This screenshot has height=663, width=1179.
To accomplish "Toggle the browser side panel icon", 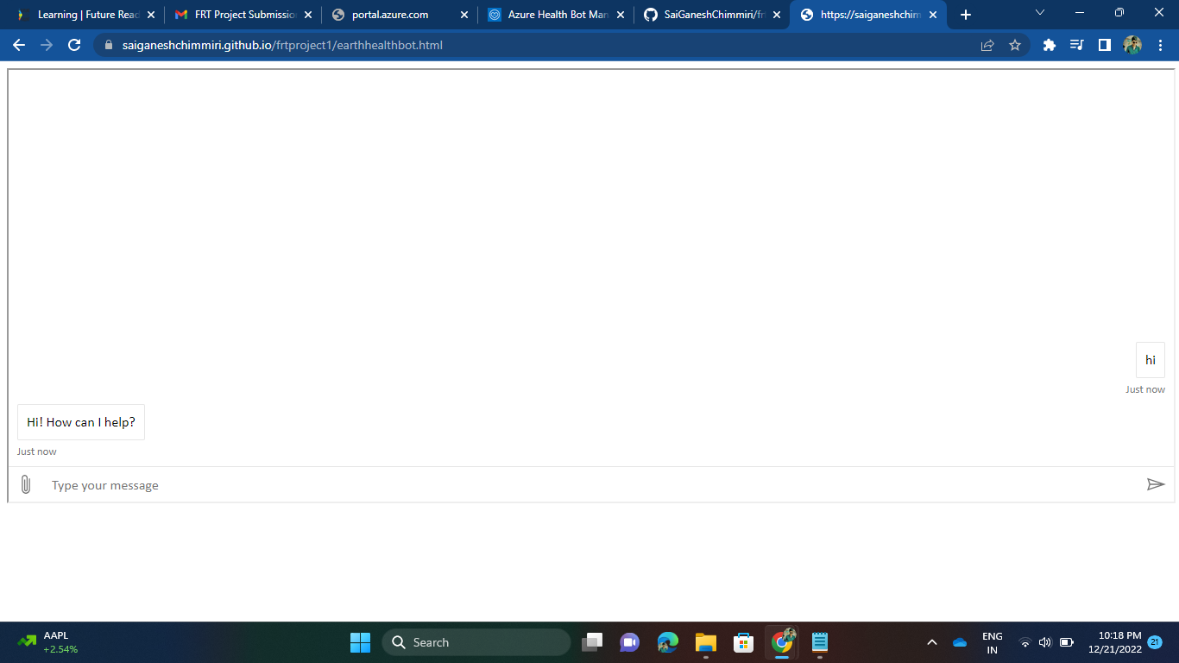I will [1104, 45].
